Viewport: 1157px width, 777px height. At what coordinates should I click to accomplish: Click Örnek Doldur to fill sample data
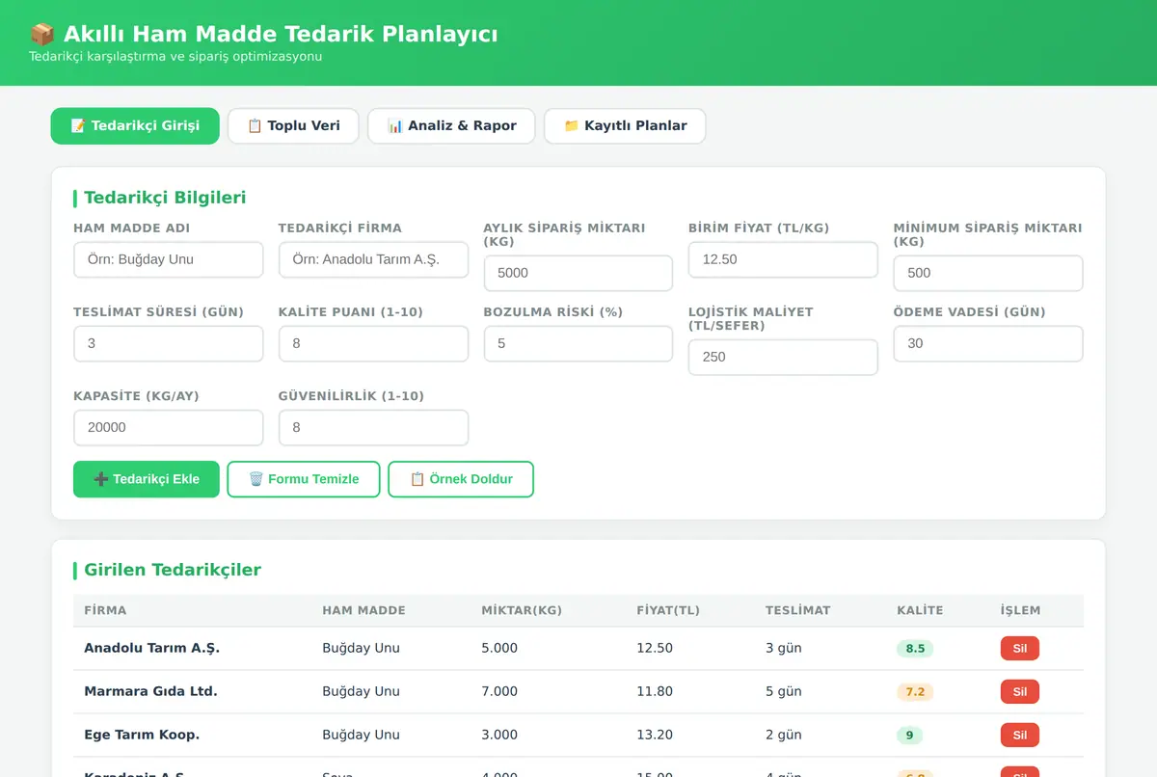click(x=461, y=479)
